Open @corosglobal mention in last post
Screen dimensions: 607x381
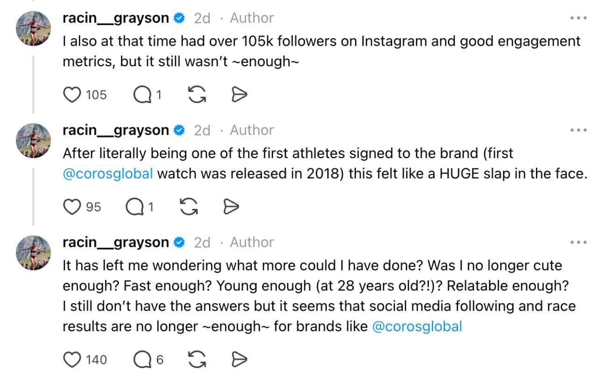[x=417, y=326]
